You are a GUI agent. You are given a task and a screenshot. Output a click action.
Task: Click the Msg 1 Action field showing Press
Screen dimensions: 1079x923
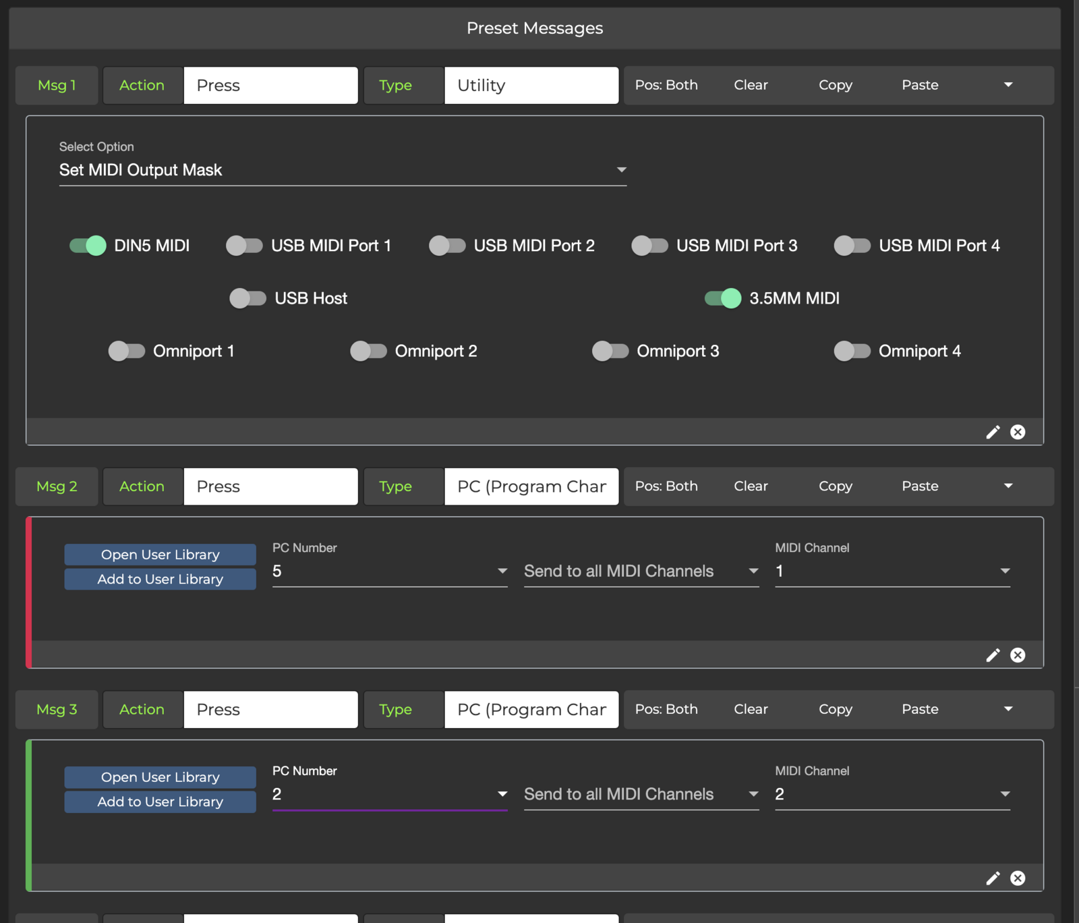[x=270, y=85]
